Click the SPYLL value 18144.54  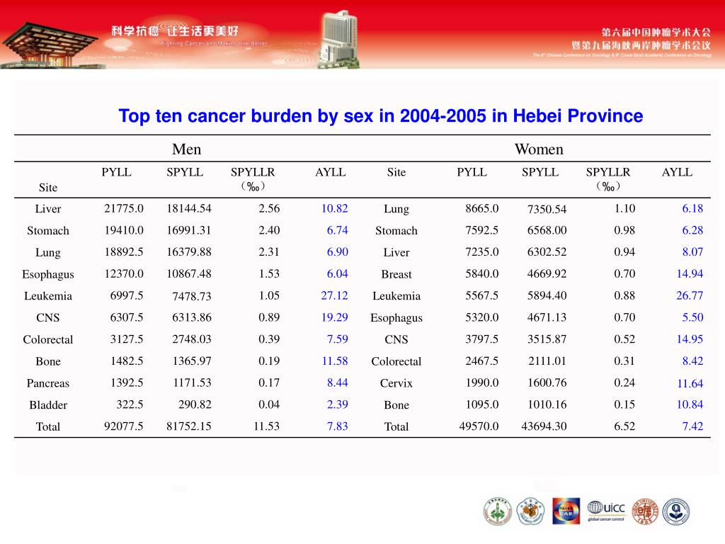(188, 209)
